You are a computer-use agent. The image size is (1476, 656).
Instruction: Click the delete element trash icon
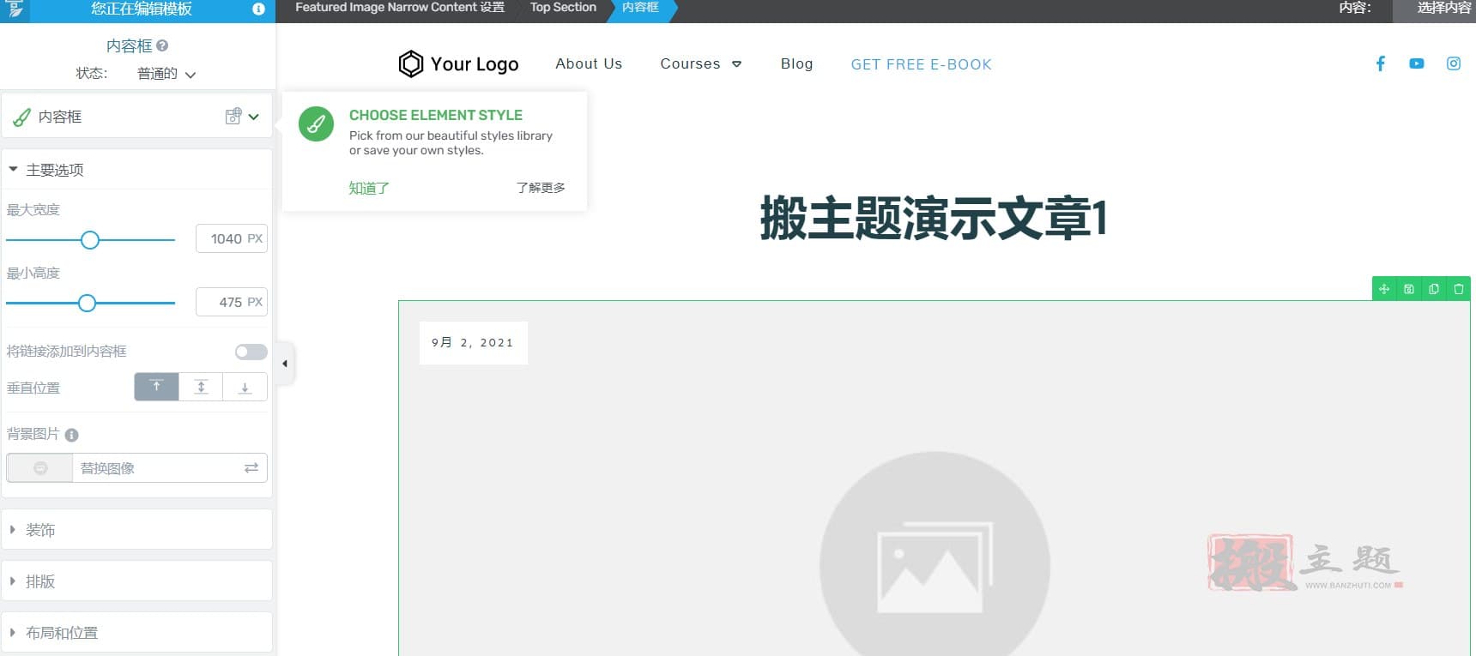pos(1459,289)
